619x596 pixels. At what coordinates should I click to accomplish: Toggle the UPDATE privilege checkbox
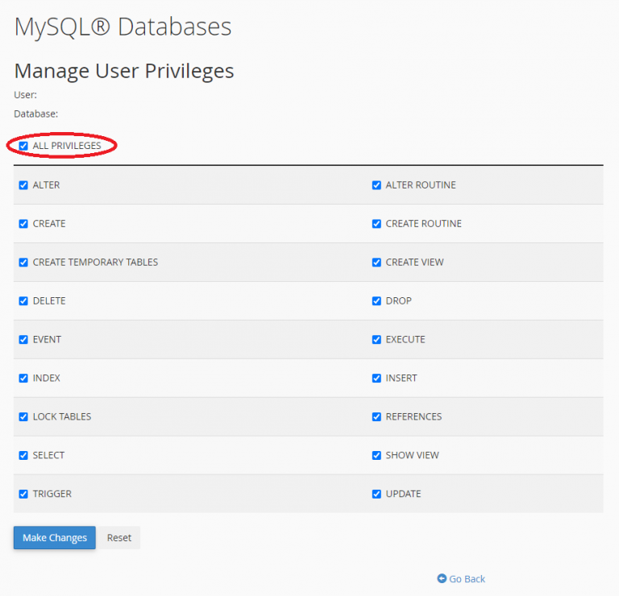[376, 495]
